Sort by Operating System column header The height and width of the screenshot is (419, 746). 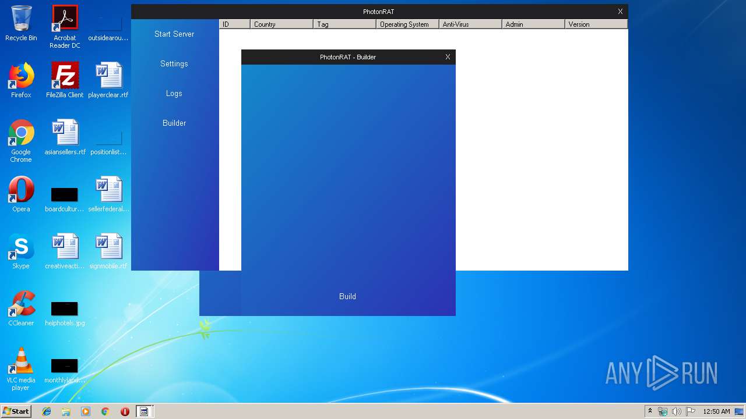coord(407,24)
